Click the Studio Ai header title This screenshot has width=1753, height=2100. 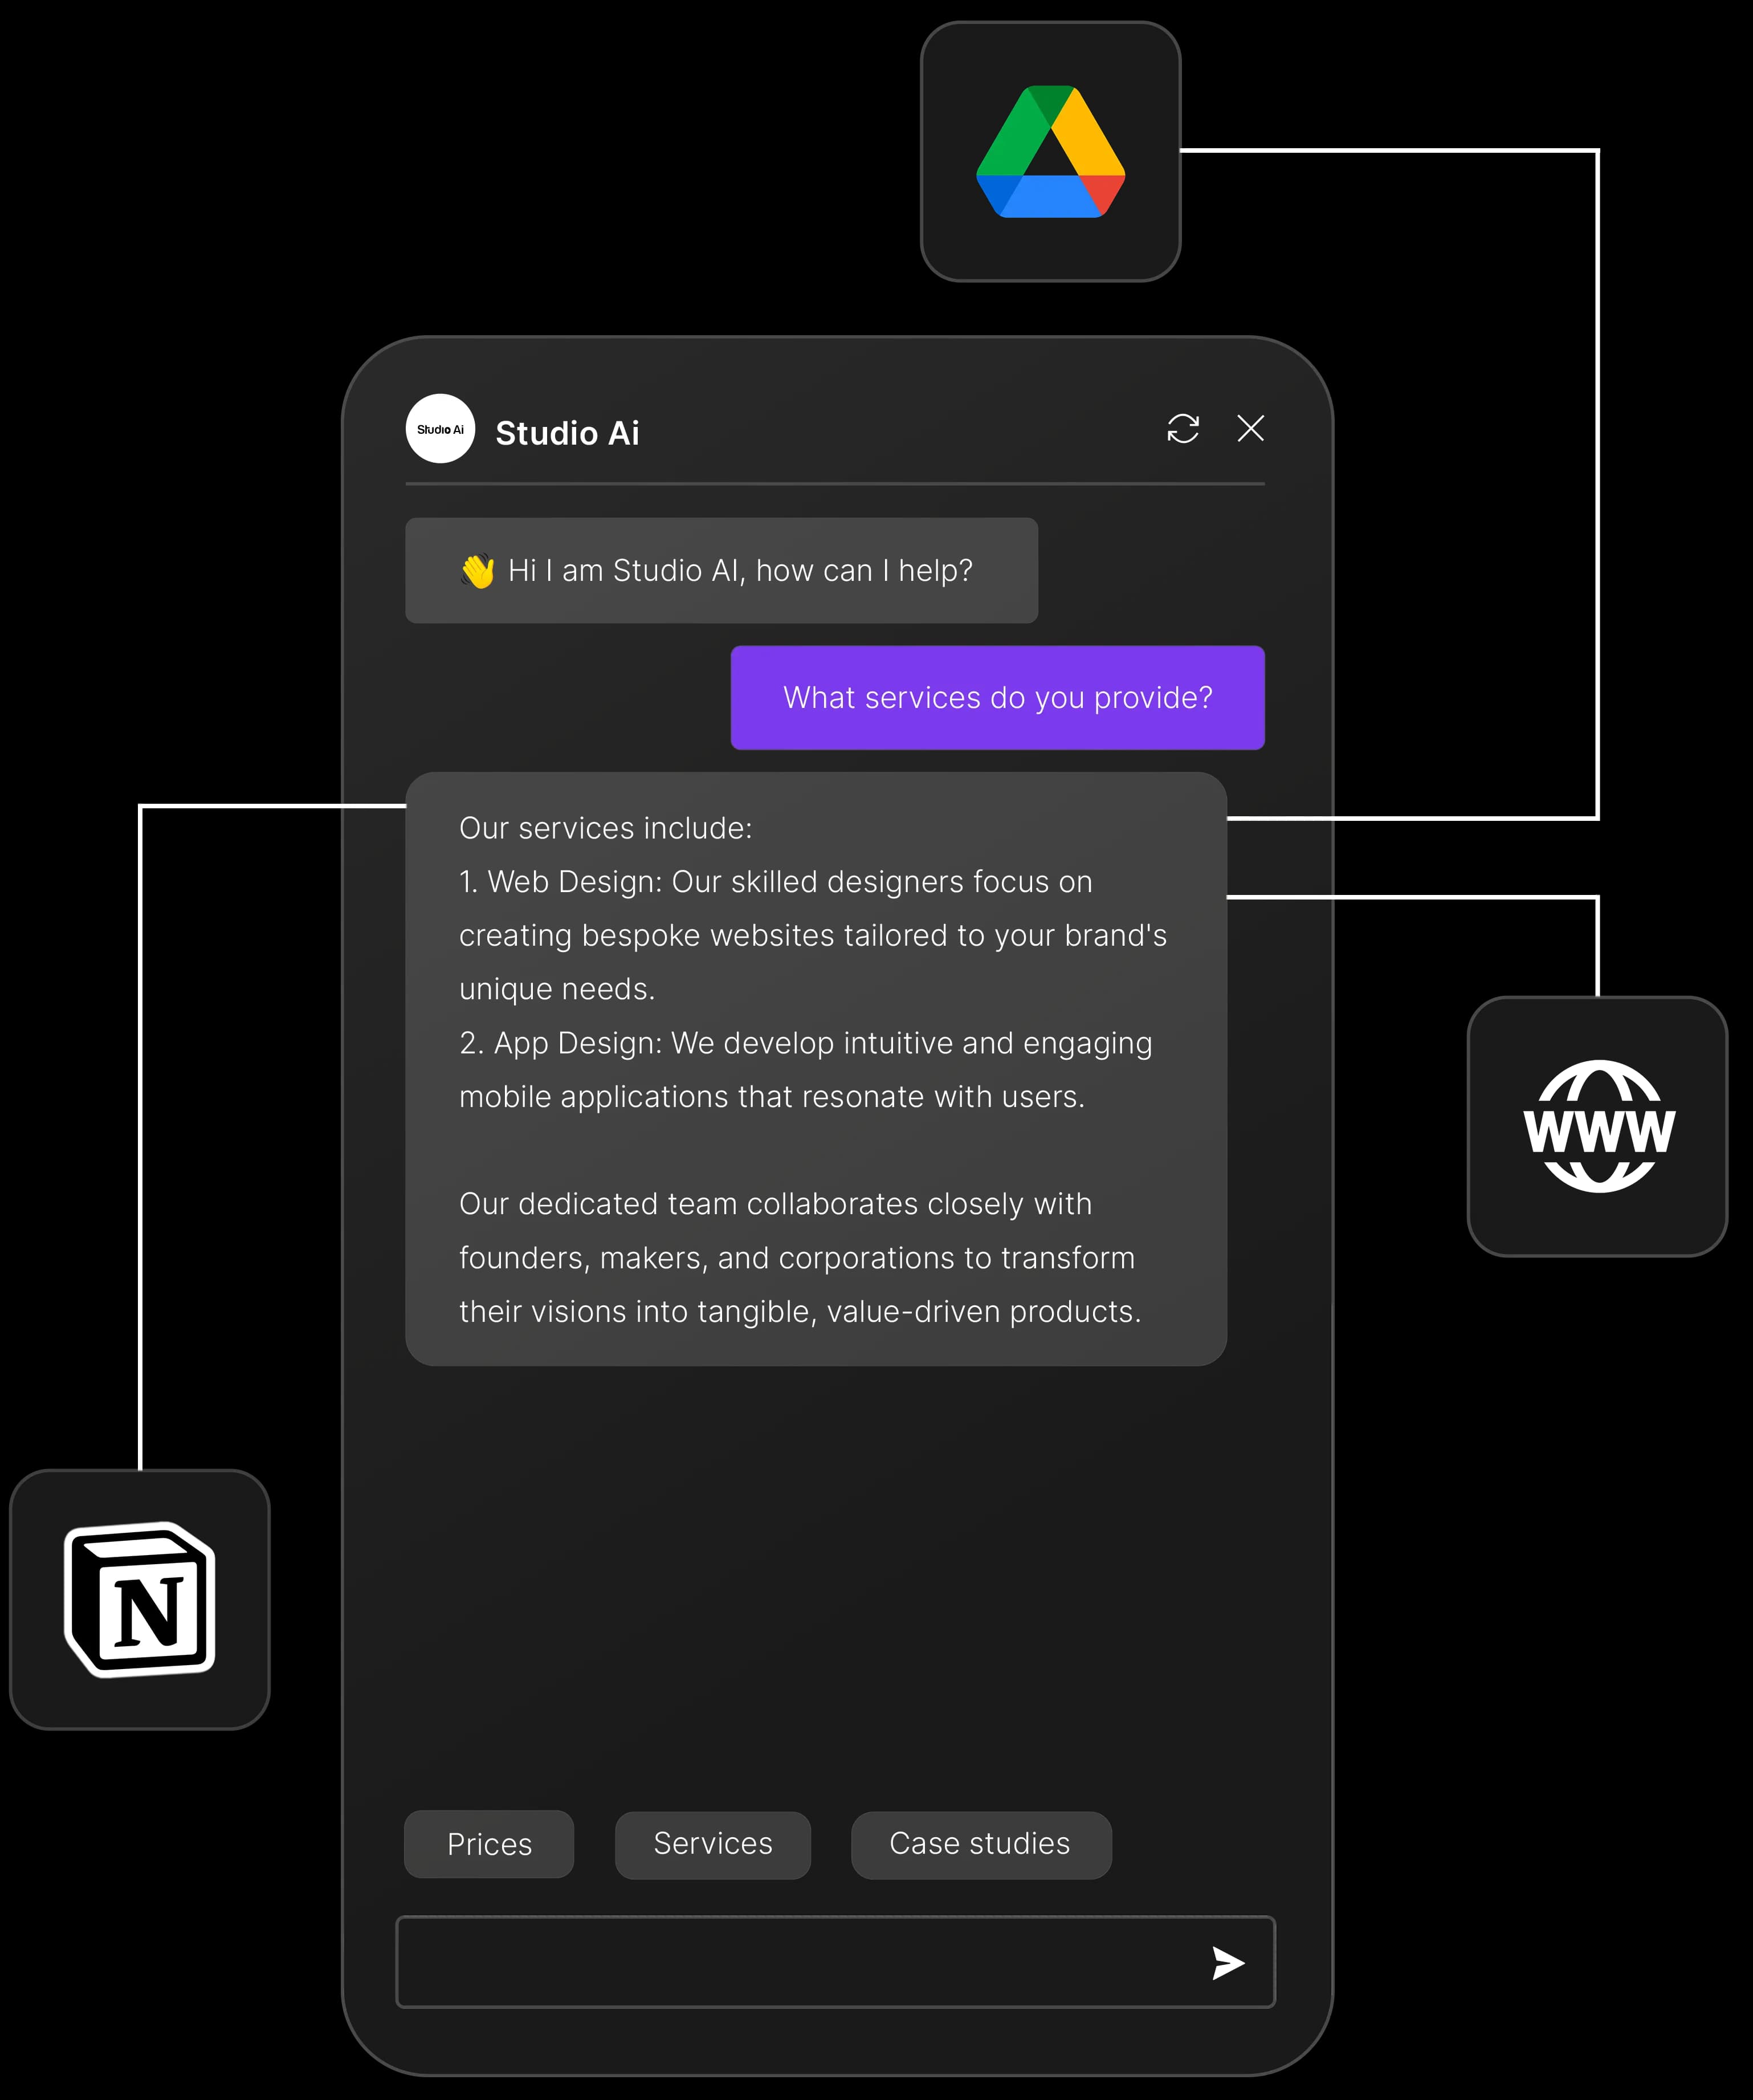pos(567,433)
